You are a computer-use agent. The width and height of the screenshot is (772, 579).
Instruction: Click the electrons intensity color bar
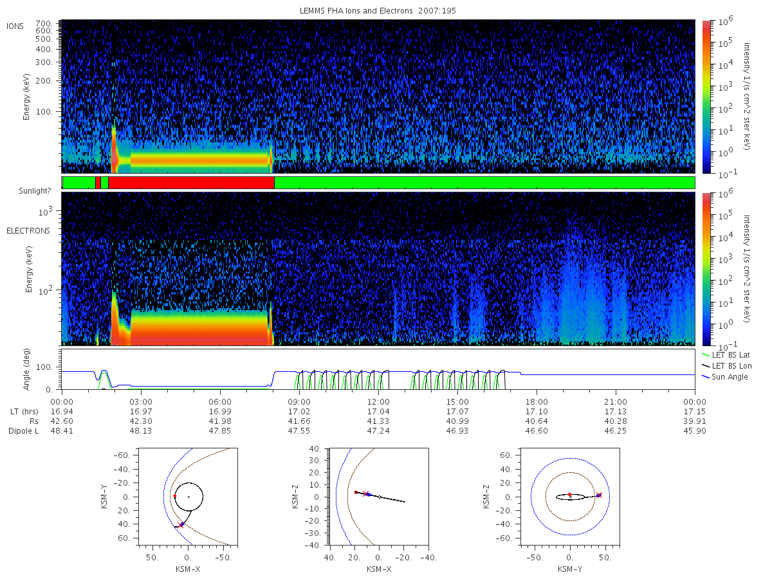(706, 268)
